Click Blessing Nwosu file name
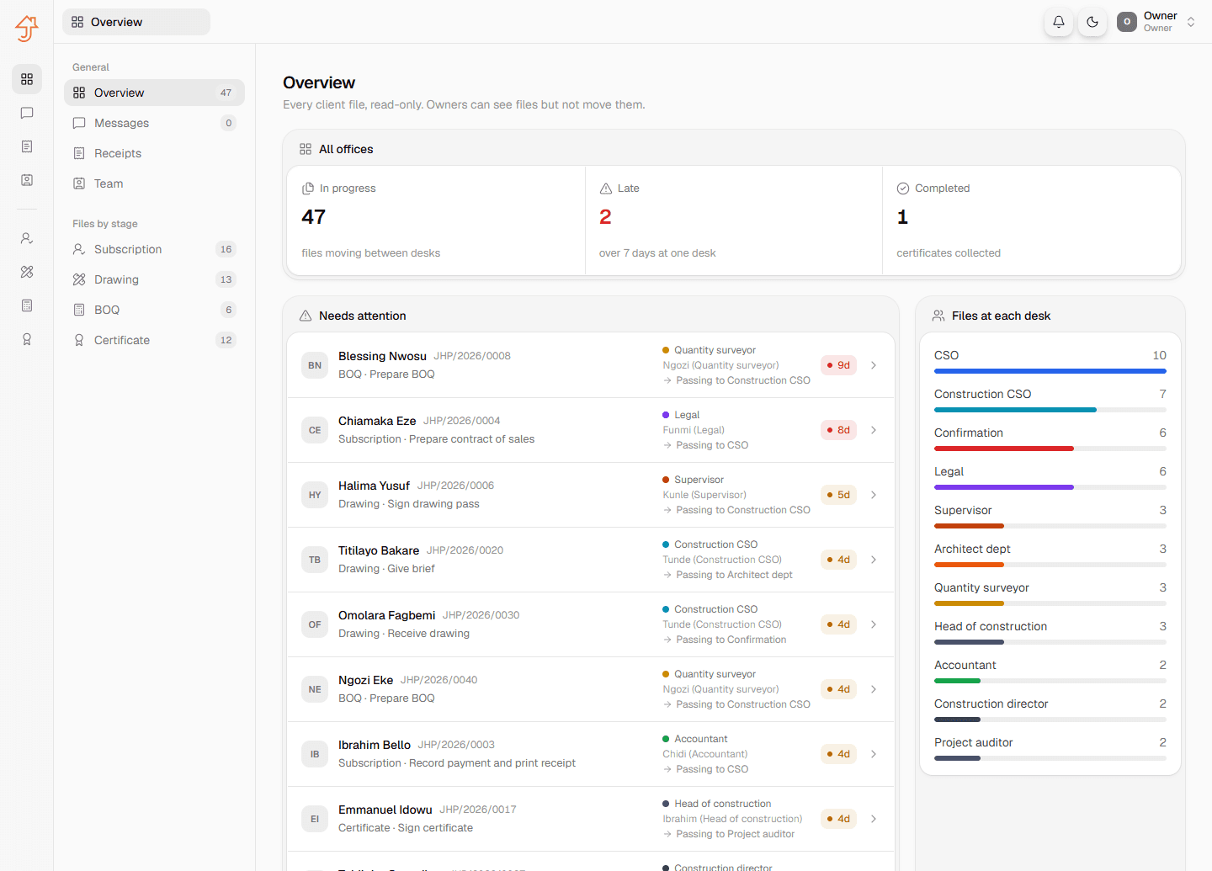Image resolution: width=1212 pixels, height=871 pixels. coord(382,356)
